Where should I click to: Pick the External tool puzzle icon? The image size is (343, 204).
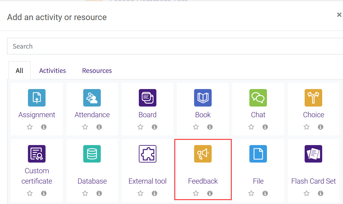147,154
